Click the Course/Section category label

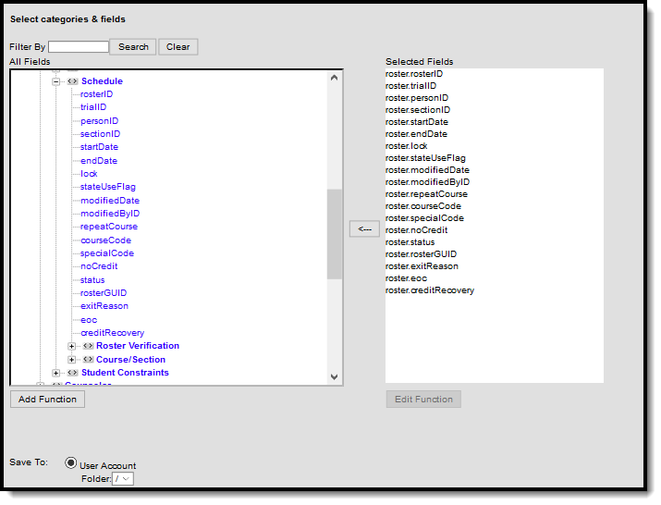pyautogui.click(x=130, y=360)
